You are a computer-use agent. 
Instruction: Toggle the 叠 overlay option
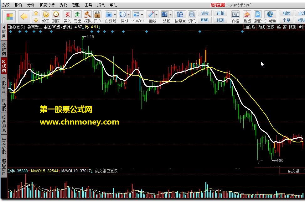click(279, 27)
